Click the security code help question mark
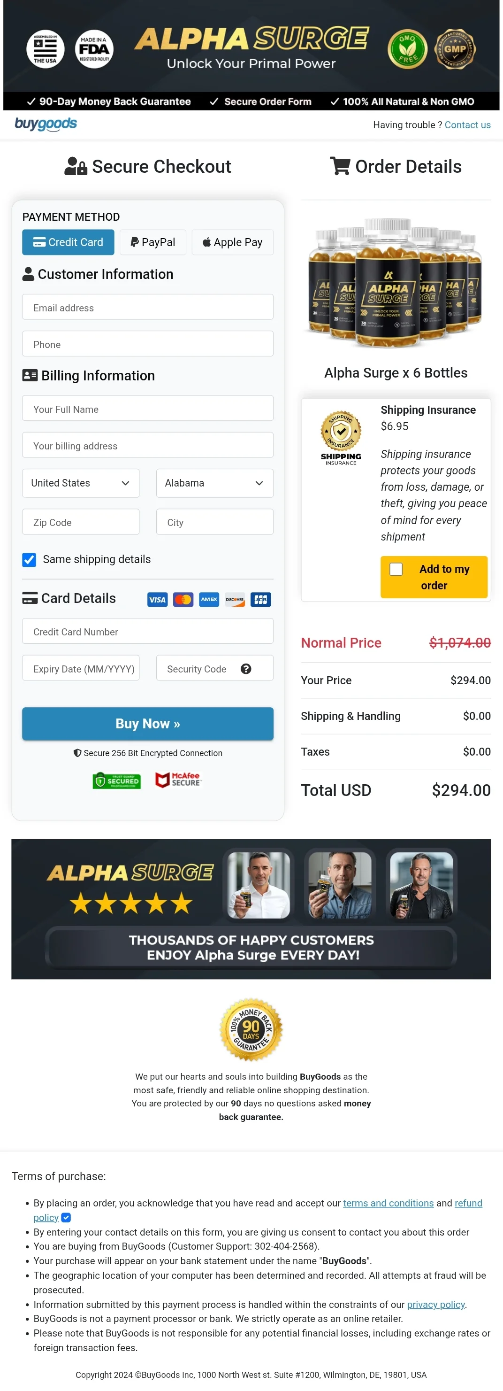 tap(246, 669)
